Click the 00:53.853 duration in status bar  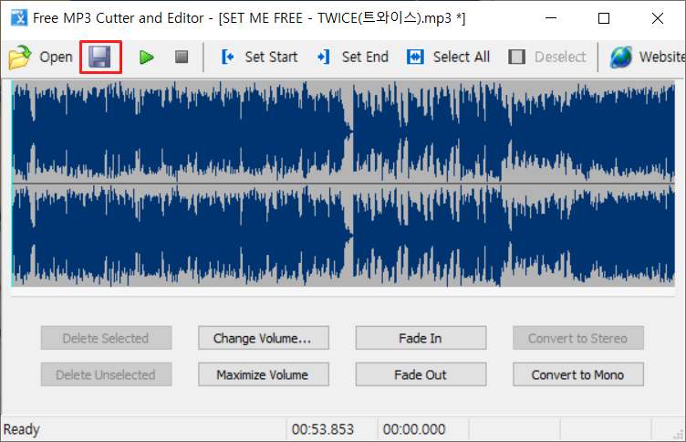tap(323, 429)
